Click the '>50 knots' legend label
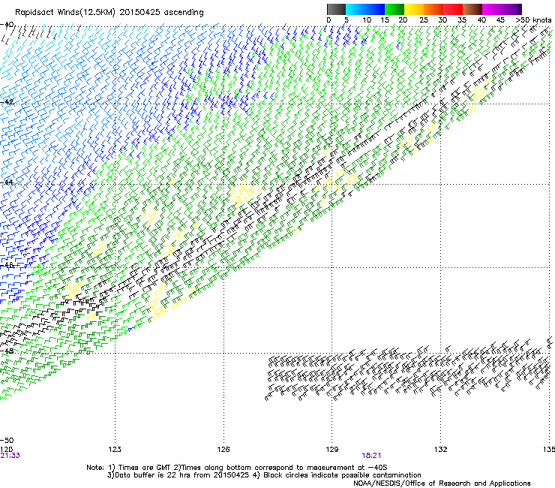The height and width of the screenshot is (488, 555). tap(533, 20)
